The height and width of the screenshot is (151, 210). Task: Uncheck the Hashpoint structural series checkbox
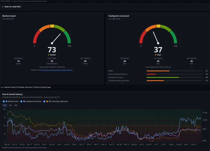coord(21,102)
